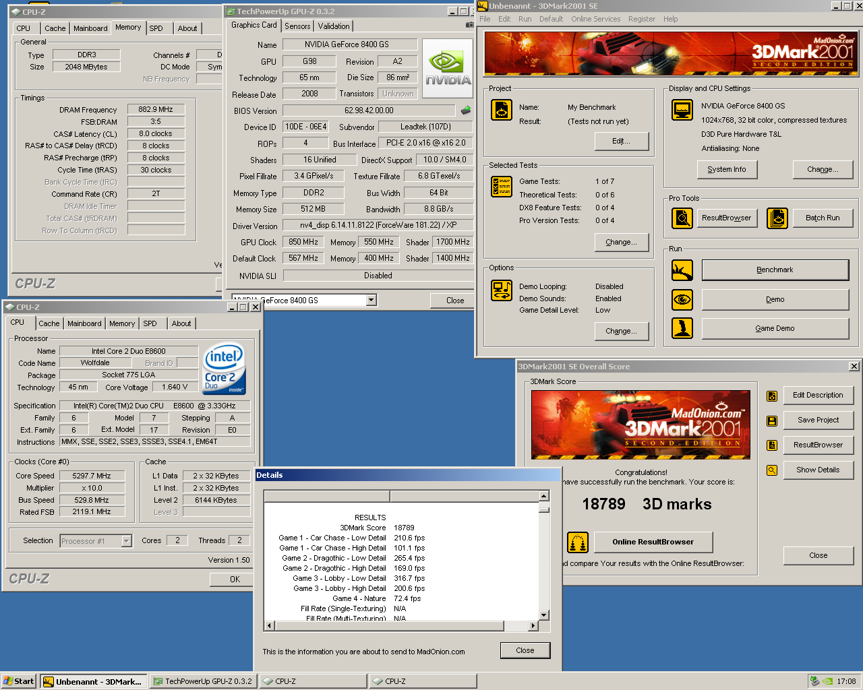The width and height of the screenshot is (863, 690).
Task: Click the Game Demo joystick icon
Action: click(x=682, y=328)
